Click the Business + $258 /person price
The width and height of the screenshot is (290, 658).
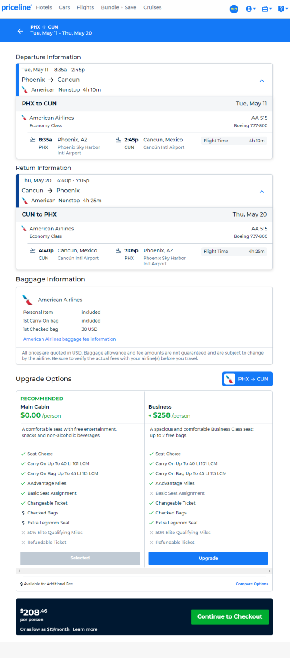click(x=169, y=416)
